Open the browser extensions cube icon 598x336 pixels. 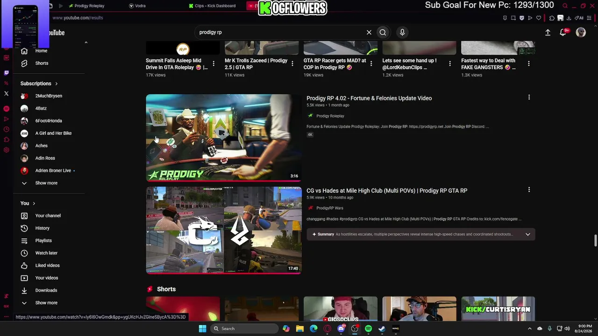[x=552, y=18]
